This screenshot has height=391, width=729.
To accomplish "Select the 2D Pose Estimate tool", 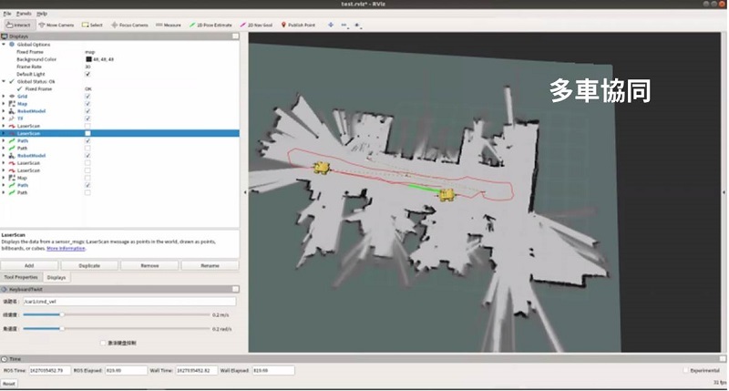I will pos(210,25).
